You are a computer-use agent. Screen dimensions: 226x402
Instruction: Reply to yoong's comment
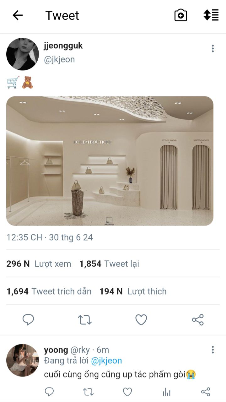click(49, 392)
